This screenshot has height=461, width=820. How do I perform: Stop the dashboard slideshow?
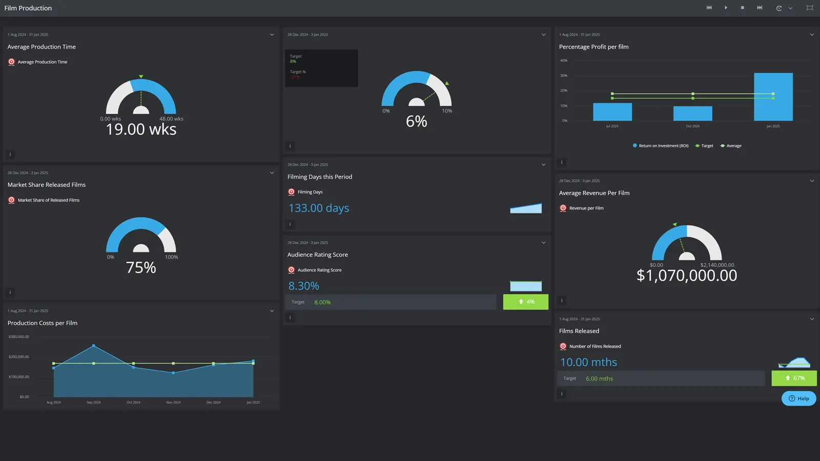point(743,8)
